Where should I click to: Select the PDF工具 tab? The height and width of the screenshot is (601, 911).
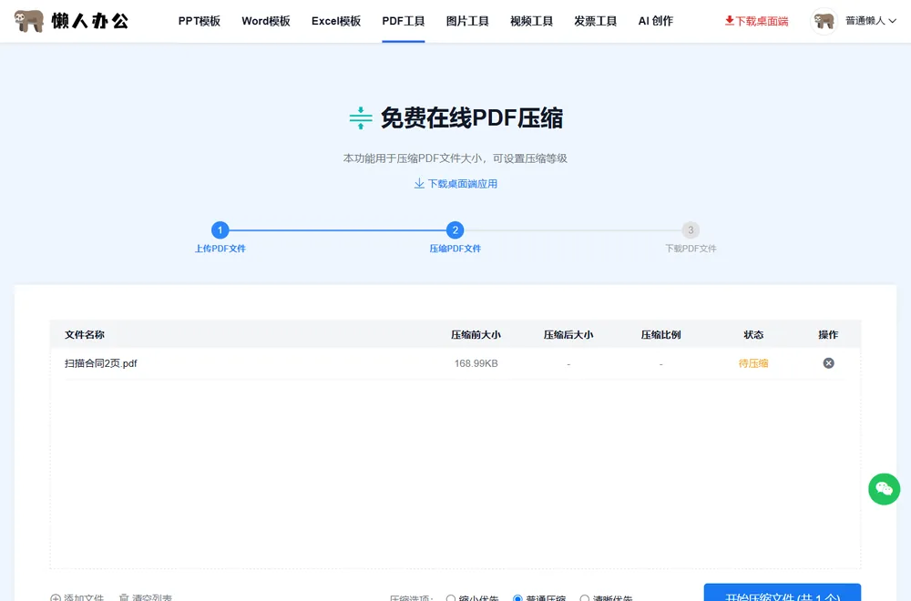[x=404, y=21]
